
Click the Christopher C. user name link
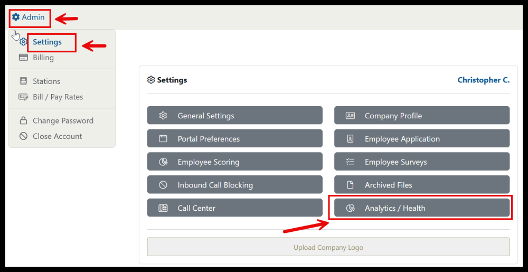pyautogui.click(x=483, y=80)
